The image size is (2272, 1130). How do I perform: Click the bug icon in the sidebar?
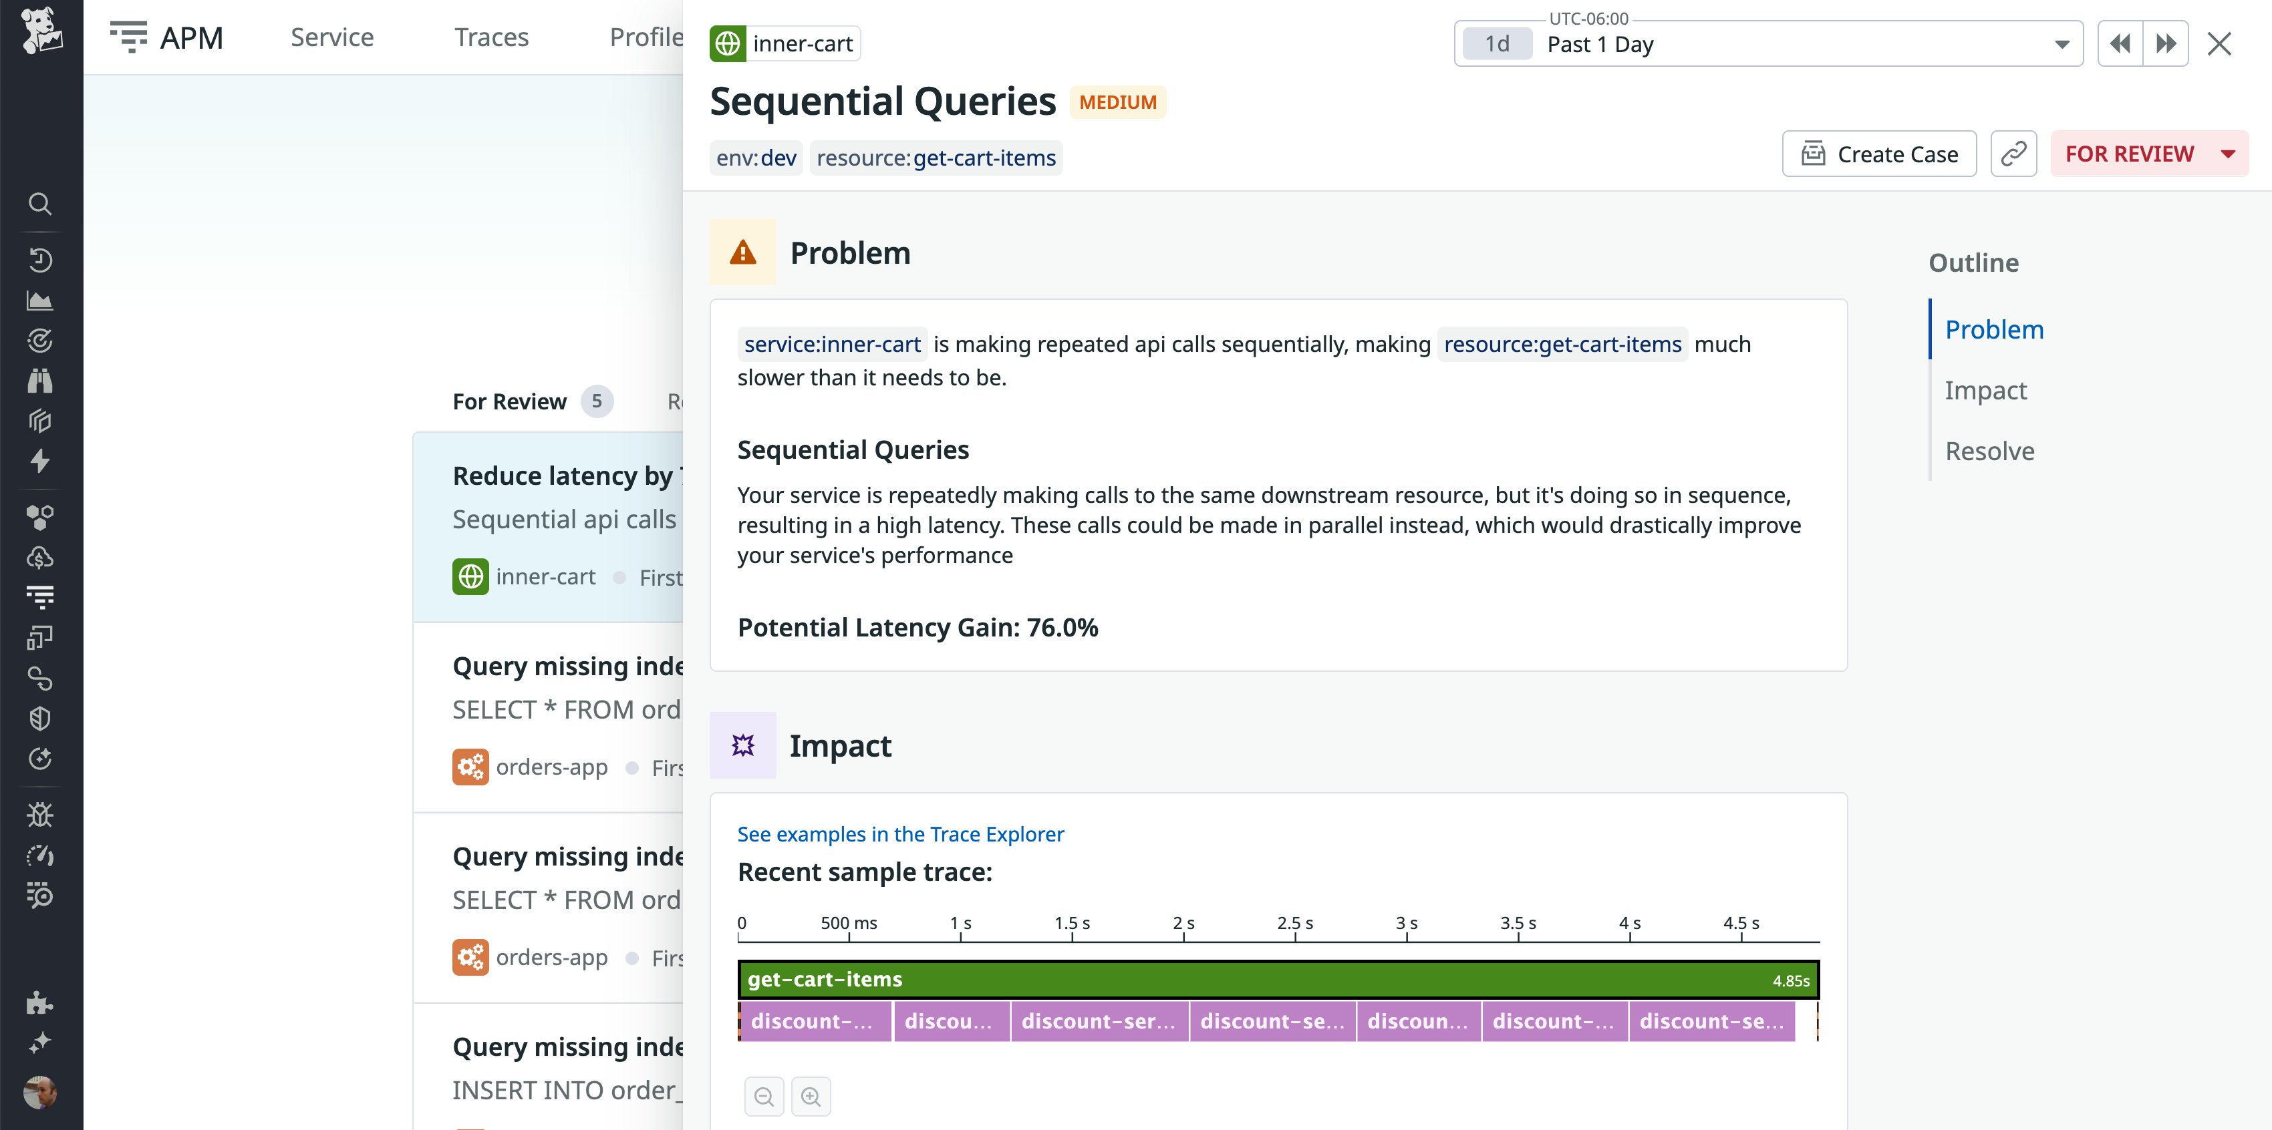[39, 815]
